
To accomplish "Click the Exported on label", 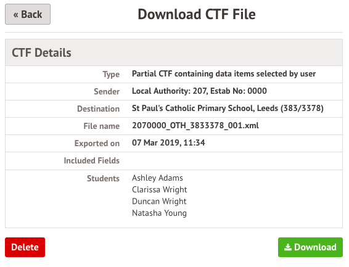I will pyautogui.click(x=97, y=144).
